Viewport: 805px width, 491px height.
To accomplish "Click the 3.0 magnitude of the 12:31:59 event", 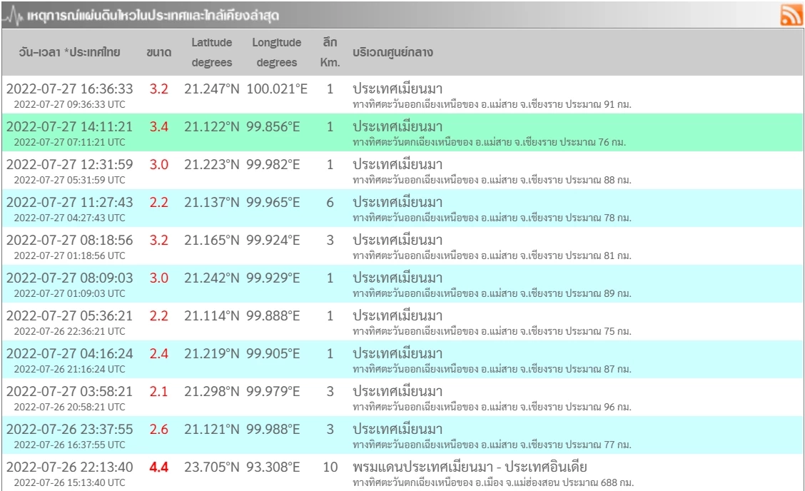I will pyautogui.click(x=158, y=164).
